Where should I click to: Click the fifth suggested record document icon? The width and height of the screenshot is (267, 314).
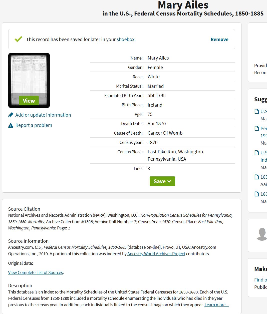coord(256,194)
